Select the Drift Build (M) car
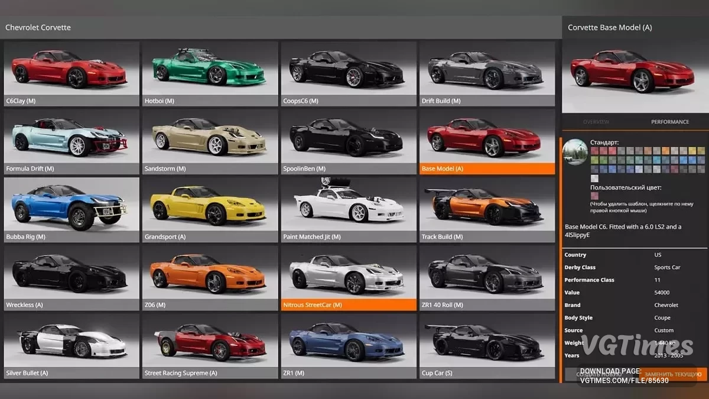The height and width of the screenshot is (399, 709). [x=487, y=74]
